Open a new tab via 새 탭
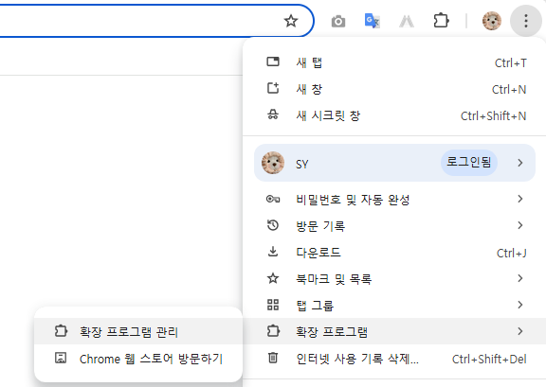Image resolution: width=546 pixels, height=387 pixels. 394,62
